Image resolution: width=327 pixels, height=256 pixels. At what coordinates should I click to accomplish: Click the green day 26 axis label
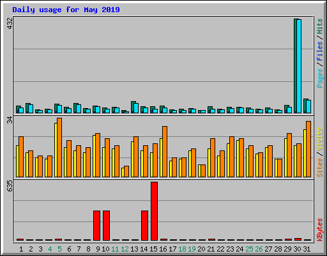click(259, 249)
